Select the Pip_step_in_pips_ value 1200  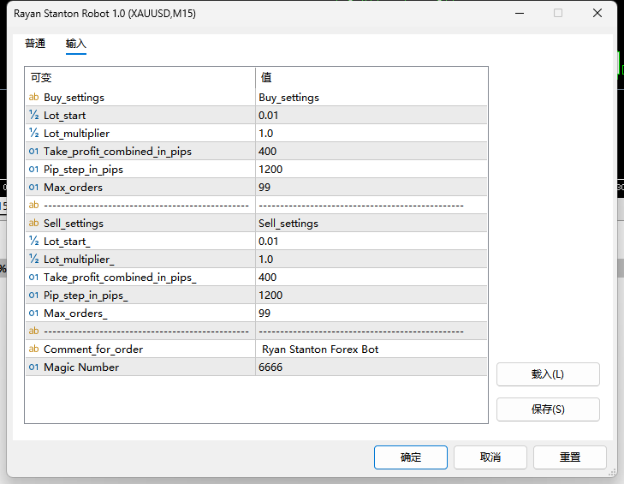(x=270, y=296)
